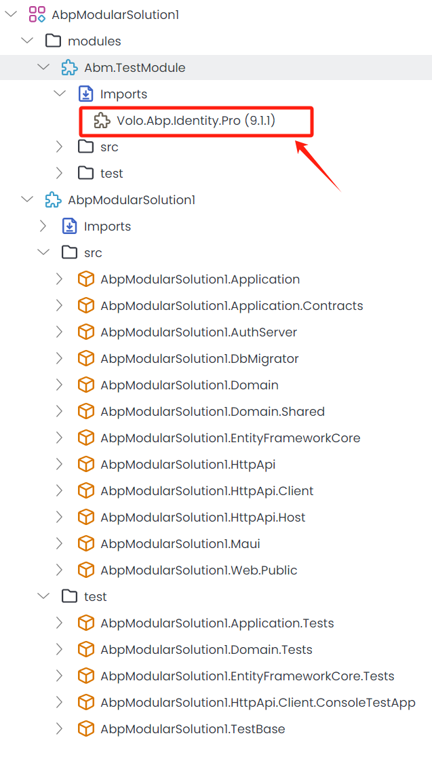This screenshot has width=432, height=759.
Task: Select AbpModularSolution1.Web.Public project
Action: tap(199, 570)
